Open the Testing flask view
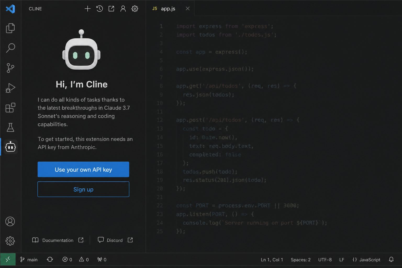This screenshot has width=402, height=268. point(10,127)
